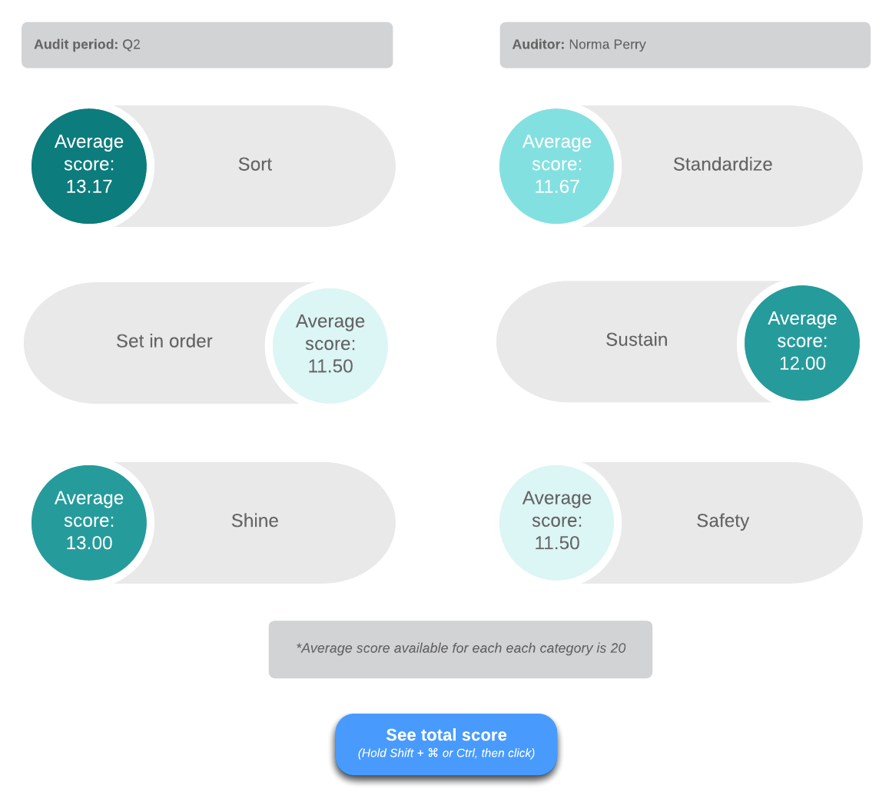
Task: Click the Audit period bold label
Action: point(76,45)
